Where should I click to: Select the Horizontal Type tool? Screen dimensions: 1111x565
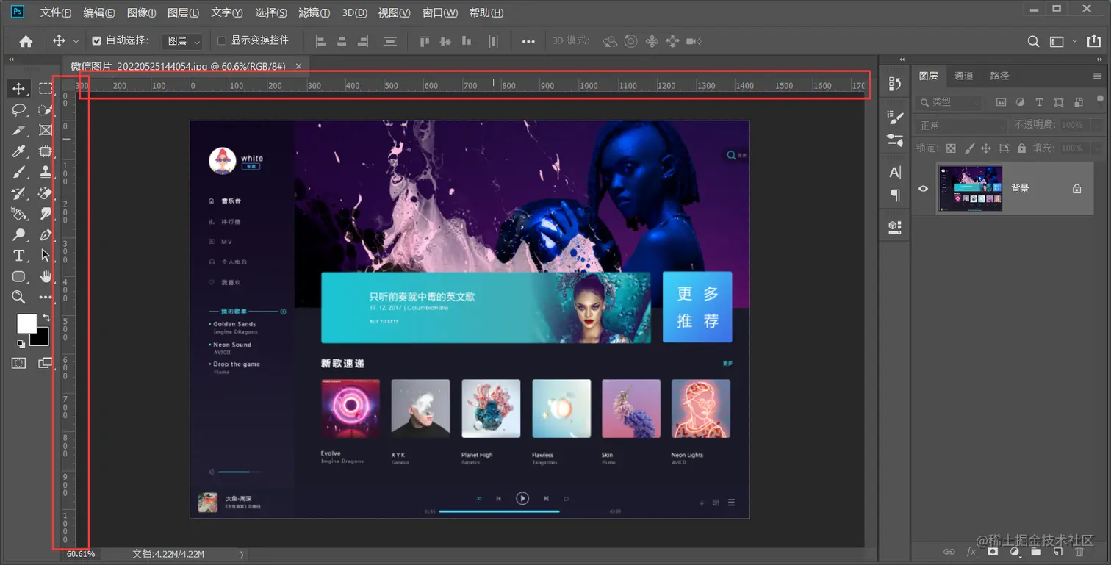19,256
